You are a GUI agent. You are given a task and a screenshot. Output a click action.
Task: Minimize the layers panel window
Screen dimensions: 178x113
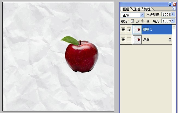point(170,4)
